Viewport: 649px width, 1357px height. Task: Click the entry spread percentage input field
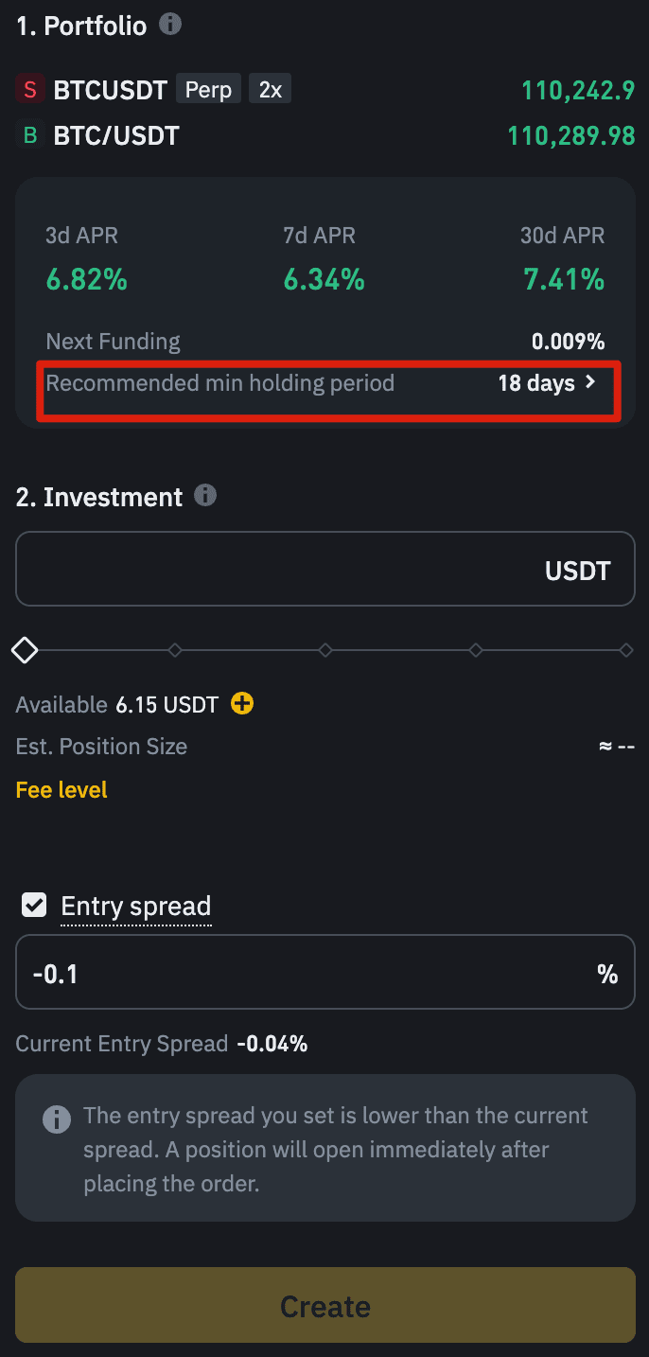(303, 974)
